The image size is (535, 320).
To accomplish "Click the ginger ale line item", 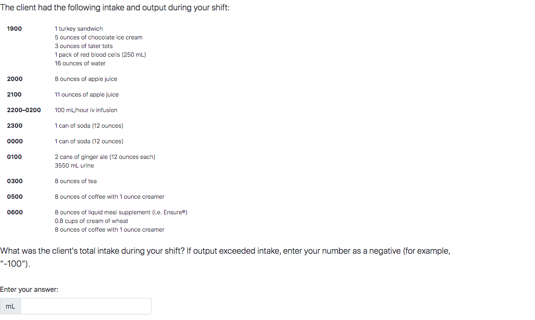I will [105, 157].
